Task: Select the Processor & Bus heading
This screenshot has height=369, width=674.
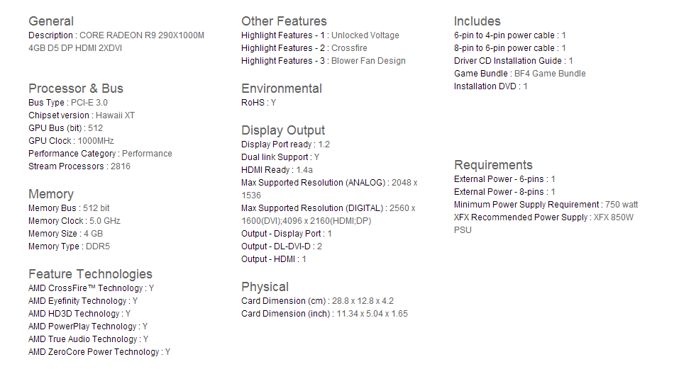Action: click(x=76, y=89)
